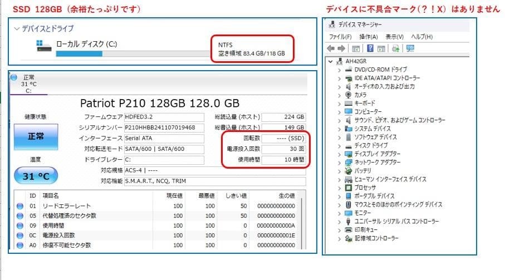Expand the オーディオの入力および出力 node
The height and width of the screenshot is (280, 505).
[x=339, y=87]
